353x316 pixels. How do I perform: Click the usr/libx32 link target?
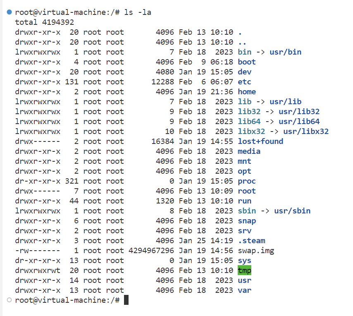pyautogui.click(x=306, y=131)
